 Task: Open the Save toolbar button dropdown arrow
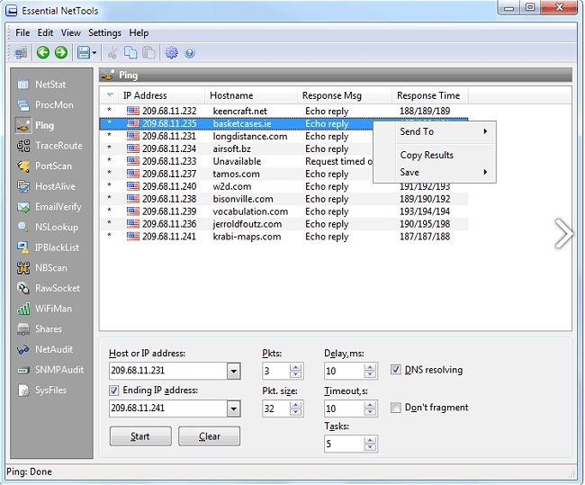[x=94, y=52]
